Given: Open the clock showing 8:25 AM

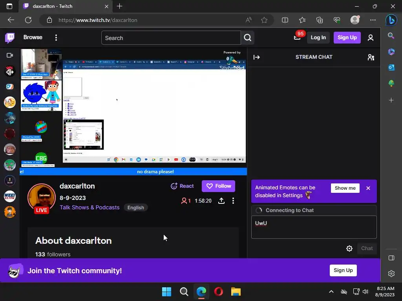Looking at the screenshot, I should pos(385,292).
